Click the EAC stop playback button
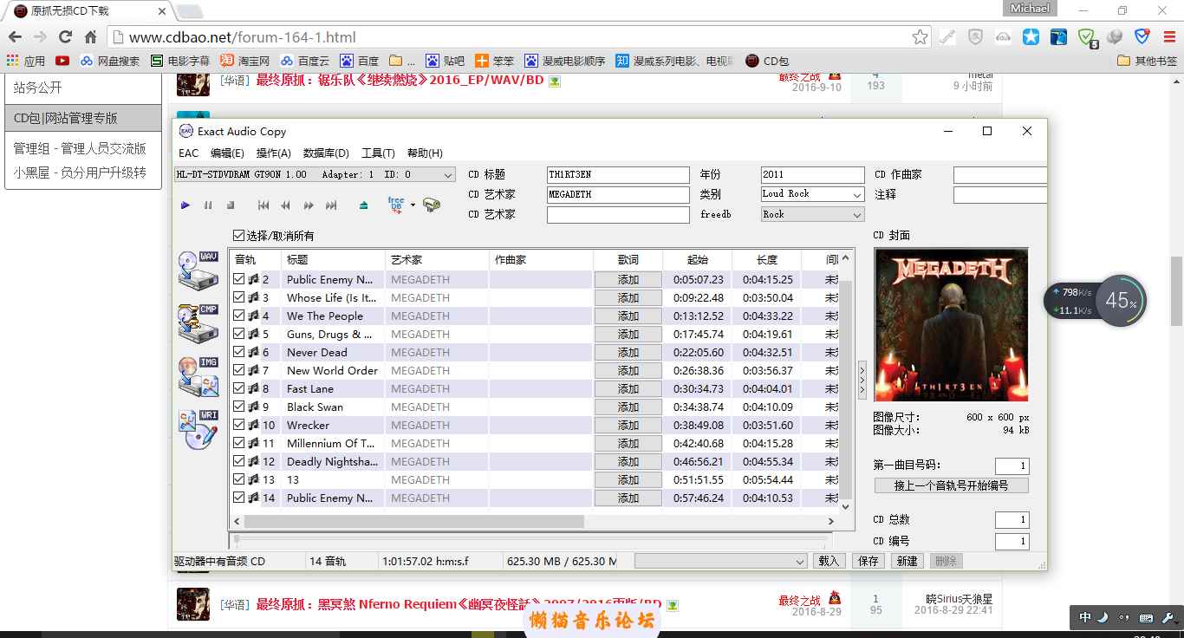1184x638 pixels. pos(231,205)
